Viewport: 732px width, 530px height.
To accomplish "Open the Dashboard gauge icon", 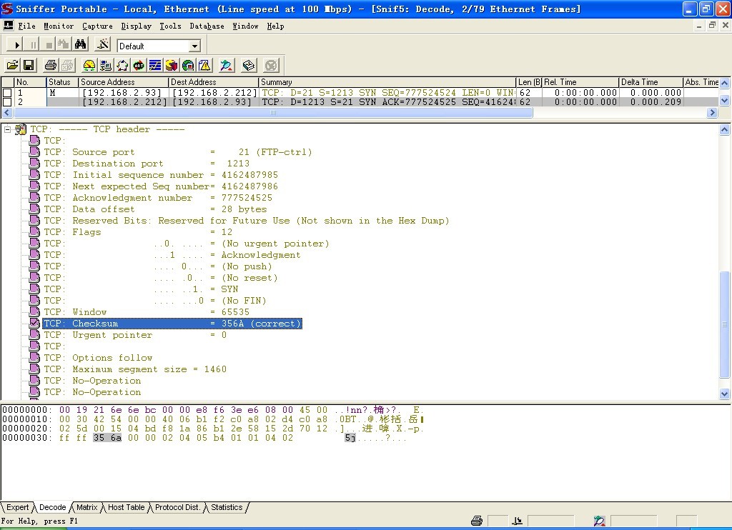I will coord(89,65).
